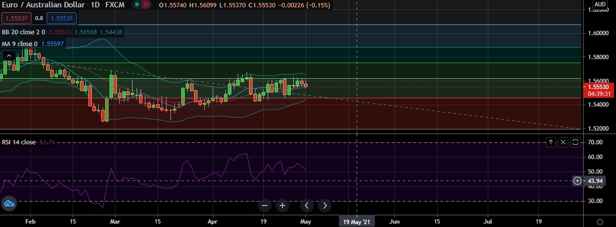Delete the RSI pane with X icon
616x227 pixels.
[563, 142]
